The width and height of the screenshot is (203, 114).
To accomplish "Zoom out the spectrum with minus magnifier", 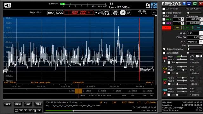I will click(140, 12).
